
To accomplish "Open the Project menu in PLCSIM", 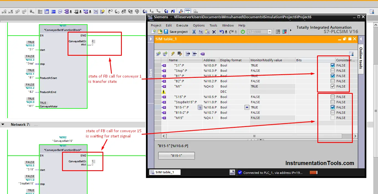I will click(156, 25).
